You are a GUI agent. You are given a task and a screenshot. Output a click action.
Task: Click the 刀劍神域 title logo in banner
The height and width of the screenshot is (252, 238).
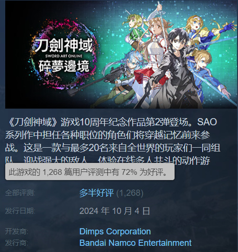(63, 45)
